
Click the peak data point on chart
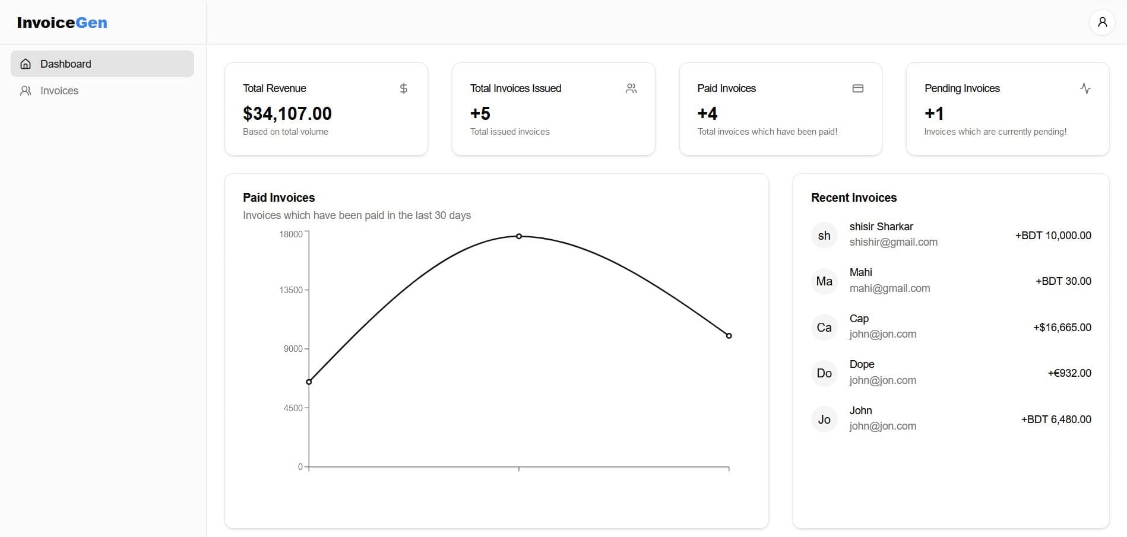click(x=519, y=236)
